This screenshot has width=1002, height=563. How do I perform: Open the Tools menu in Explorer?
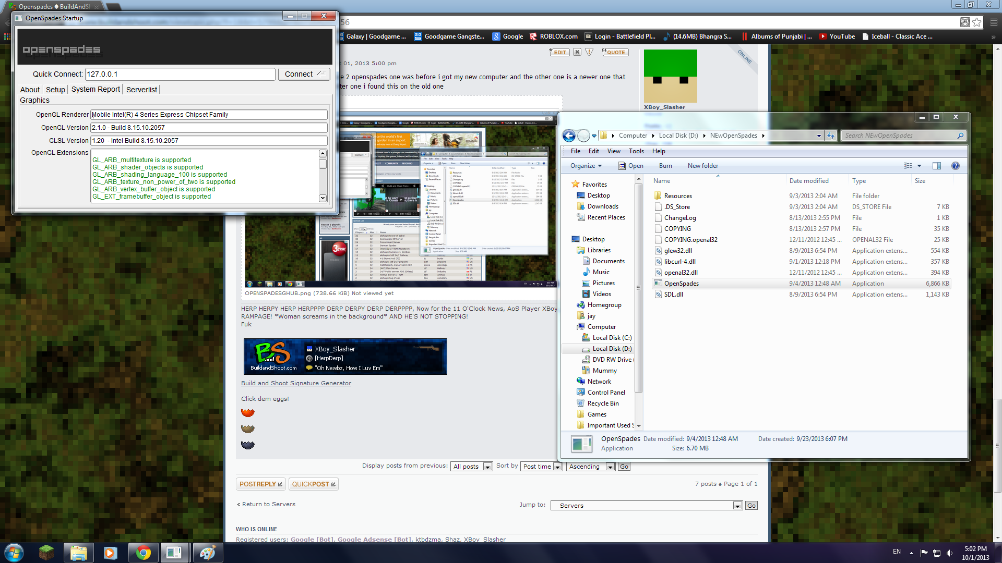point(636,151)
